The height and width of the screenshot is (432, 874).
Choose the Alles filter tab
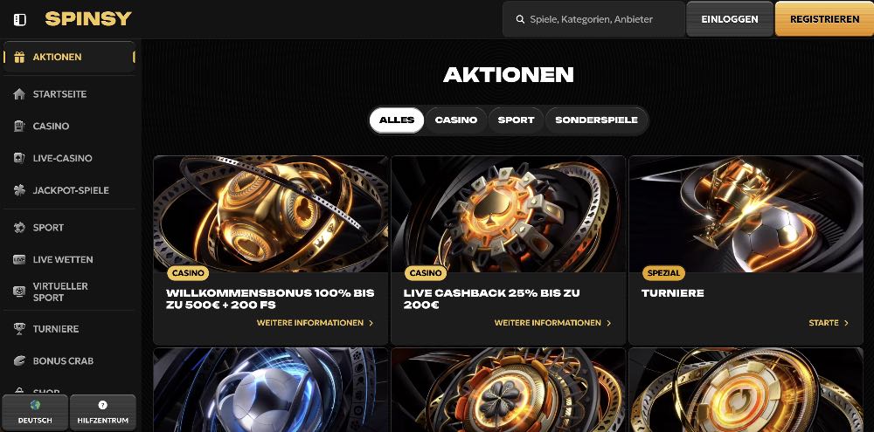(397, 120)
